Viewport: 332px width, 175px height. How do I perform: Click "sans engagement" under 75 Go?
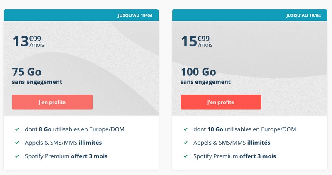(x=37, y=82)
